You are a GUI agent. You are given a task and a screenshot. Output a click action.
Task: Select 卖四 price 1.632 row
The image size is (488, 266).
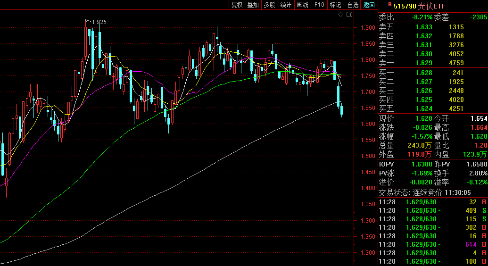click(x=433, y=36)
